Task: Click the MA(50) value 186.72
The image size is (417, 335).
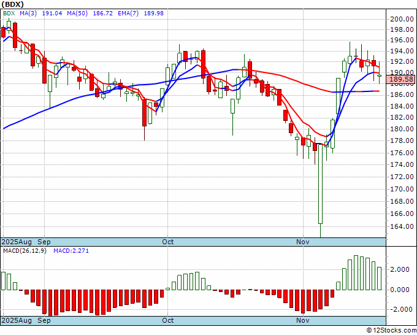Action: tap(103, 13)
